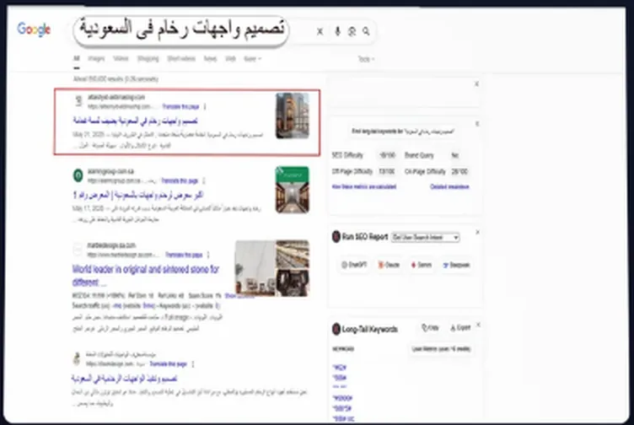Open the first keyword link in Long-Tail Keywords list
The width and height of the screenshot is (634, 425).
[340, 368]
